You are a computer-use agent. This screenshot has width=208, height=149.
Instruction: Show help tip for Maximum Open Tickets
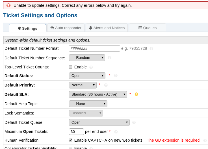coord(116,132)
